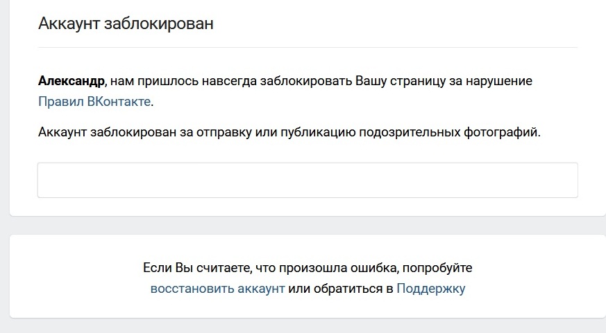
Task: Click the word "заблокировать" in the first sentence
Action: [305, 81]
